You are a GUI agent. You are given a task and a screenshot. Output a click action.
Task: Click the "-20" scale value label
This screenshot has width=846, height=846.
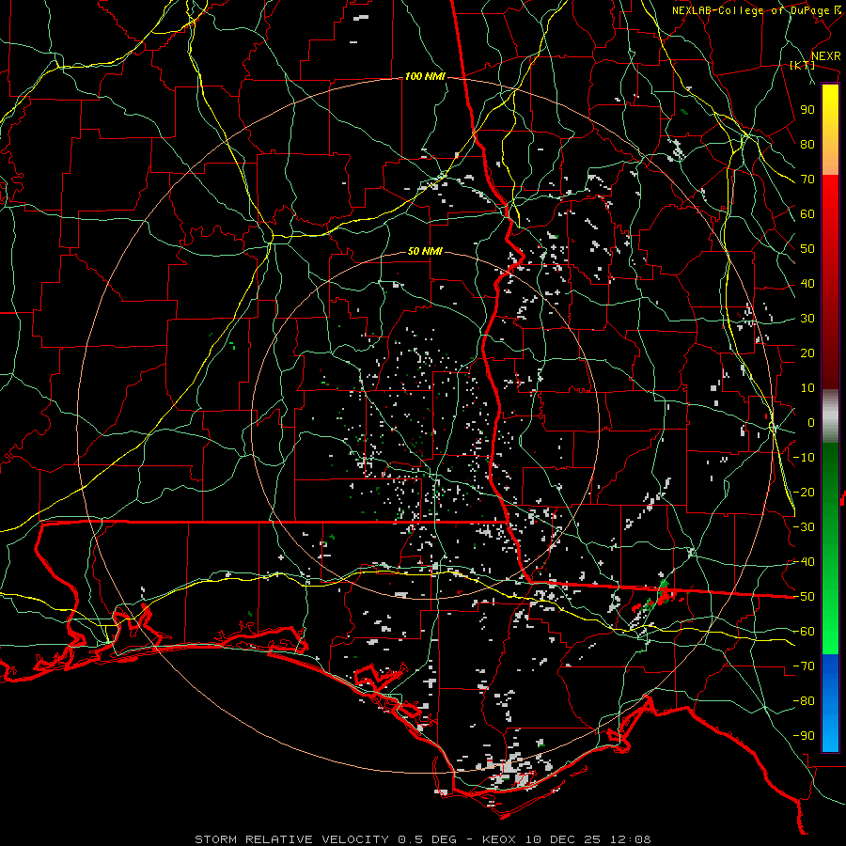pyautogui.click(x=804, y=493)
